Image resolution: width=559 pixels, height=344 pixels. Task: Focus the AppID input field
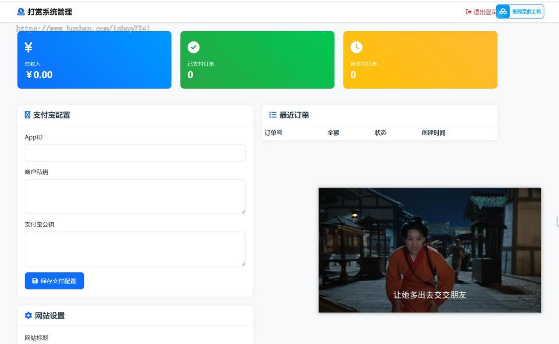135,153
